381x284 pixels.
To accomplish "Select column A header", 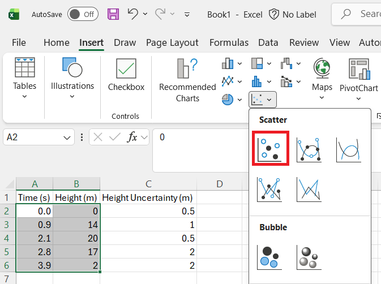I will [x=35, y=184].
